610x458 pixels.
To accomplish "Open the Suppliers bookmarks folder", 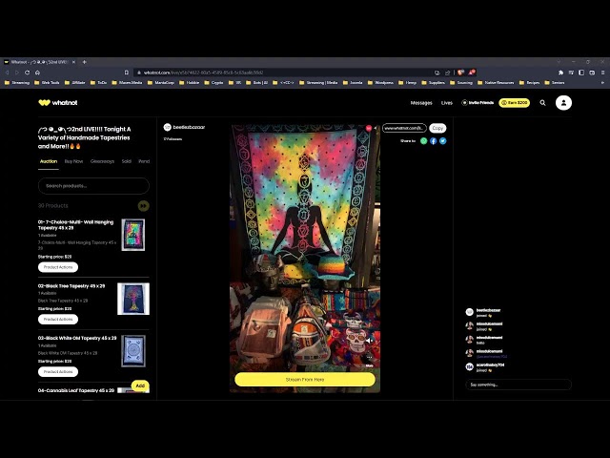I will pos(433,83).
